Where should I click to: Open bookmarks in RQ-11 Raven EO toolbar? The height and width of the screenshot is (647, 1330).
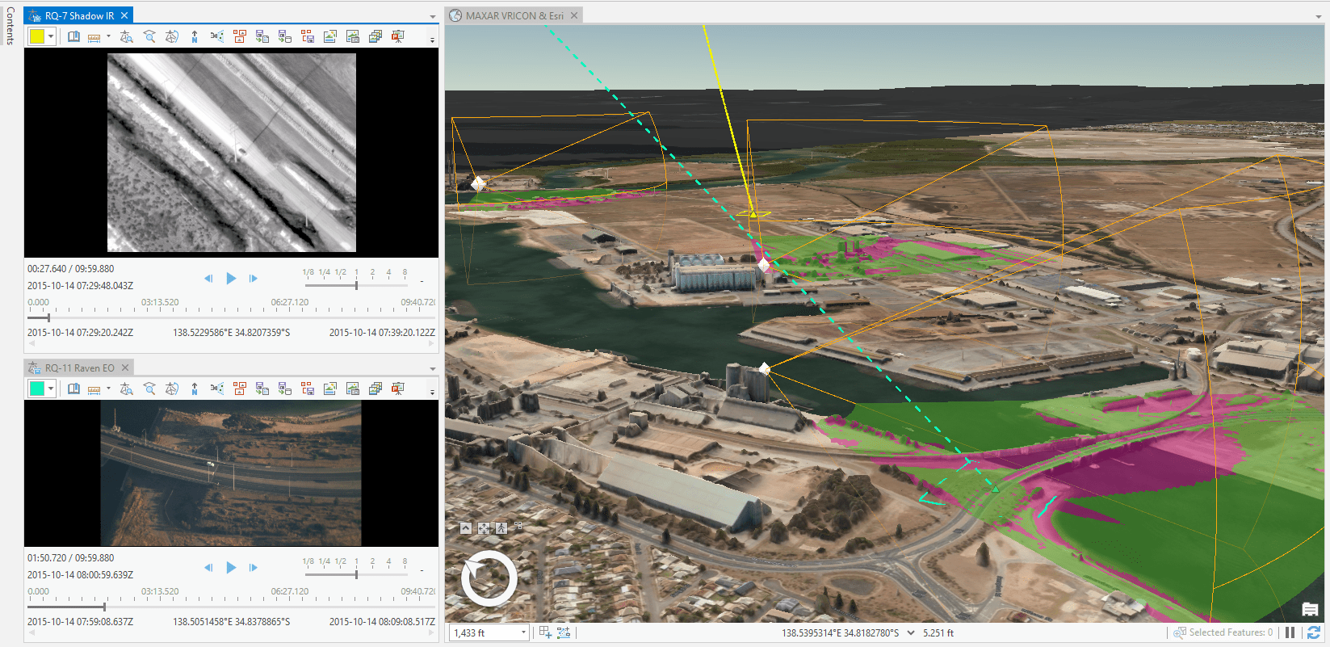(x=73, y=389)
